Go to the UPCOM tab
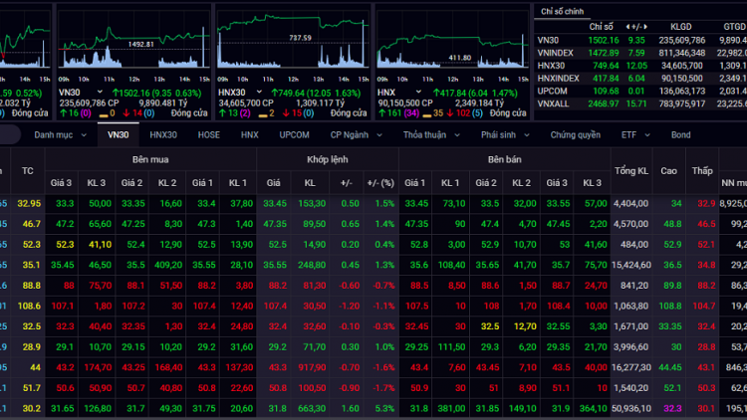The image size is (747, 420). click(294, 133)
